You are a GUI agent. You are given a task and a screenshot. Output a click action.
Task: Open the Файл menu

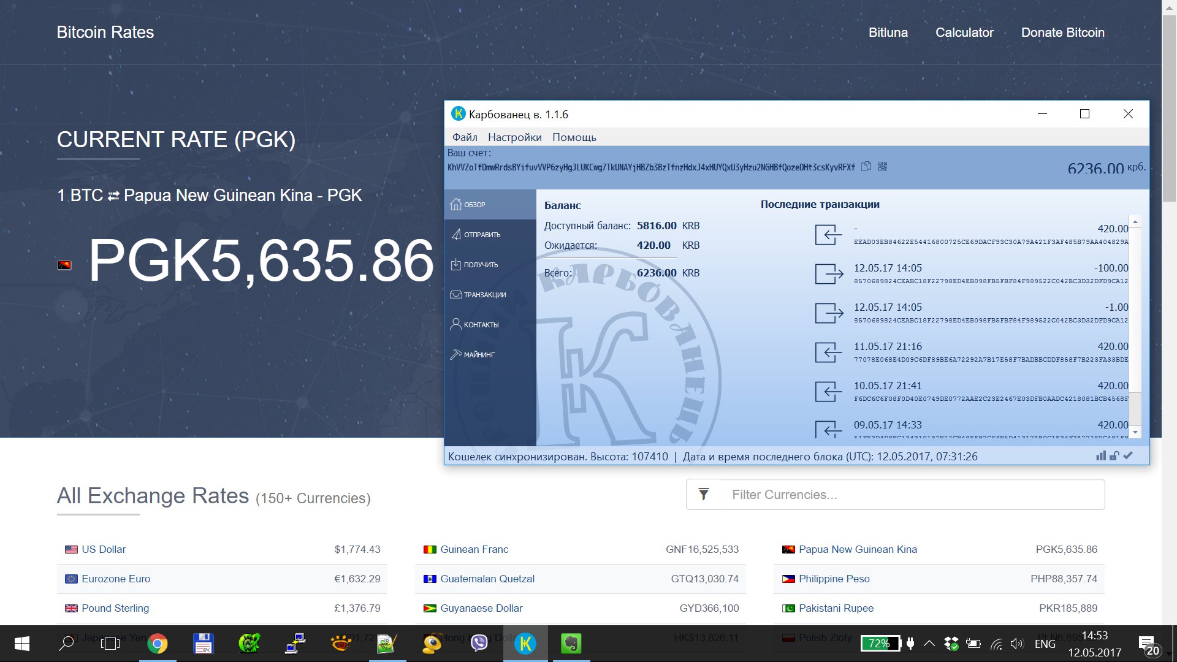click(x=465, y=137)
